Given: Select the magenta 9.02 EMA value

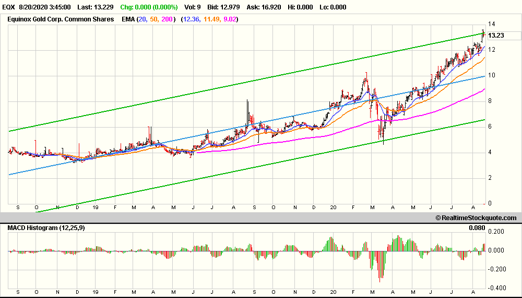Looking at the screenshot, I should point(230,19).
